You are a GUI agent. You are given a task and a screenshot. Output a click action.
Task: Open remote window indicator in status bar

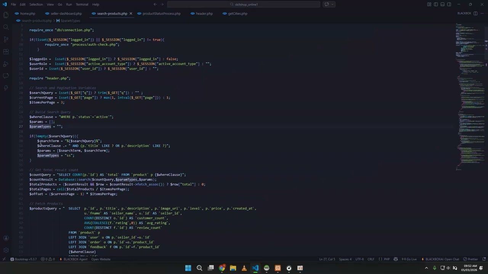(x=4, y=259)
